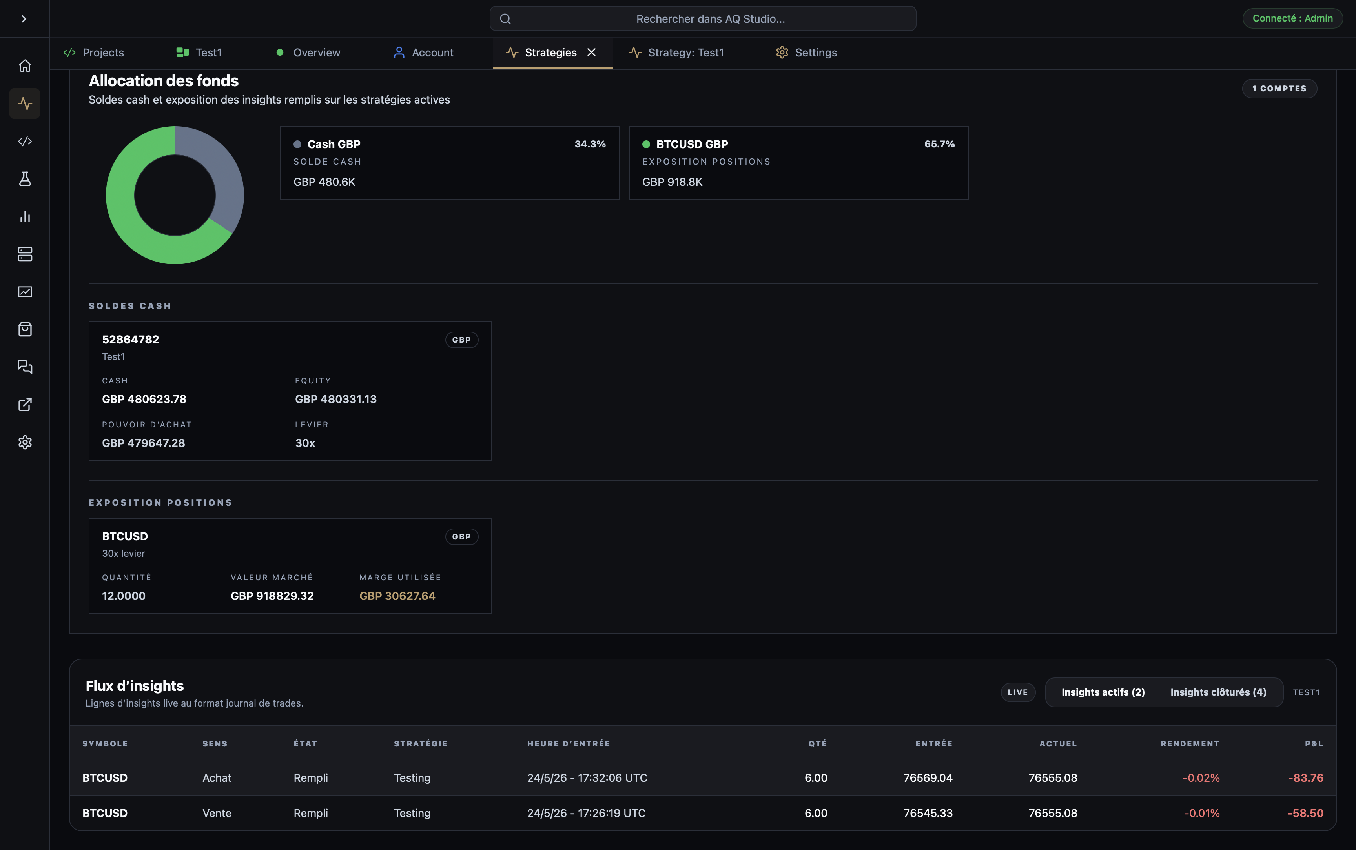Click the Strategies tab pulse icon

tap(512, 52)
